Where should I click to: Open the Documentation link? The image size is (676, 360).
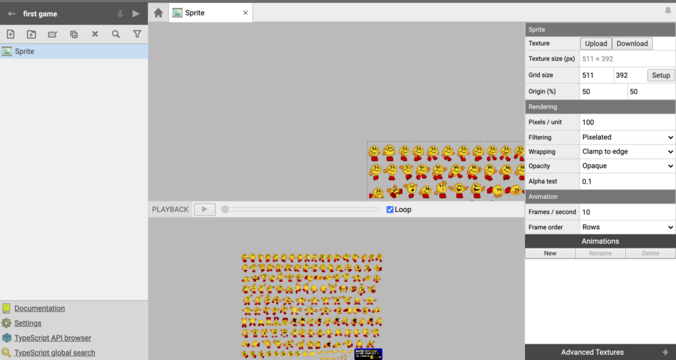[40, 308]
